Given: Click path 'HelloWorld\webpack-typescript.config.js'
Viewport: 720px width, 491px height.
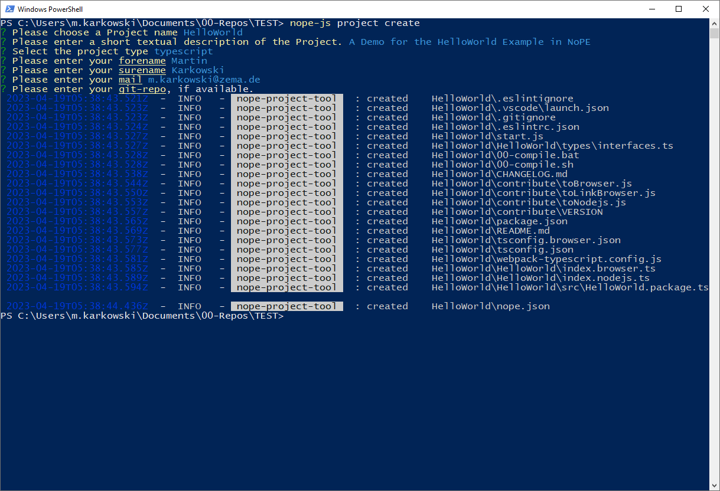Looking at the screenshot, I should [547, 259].
